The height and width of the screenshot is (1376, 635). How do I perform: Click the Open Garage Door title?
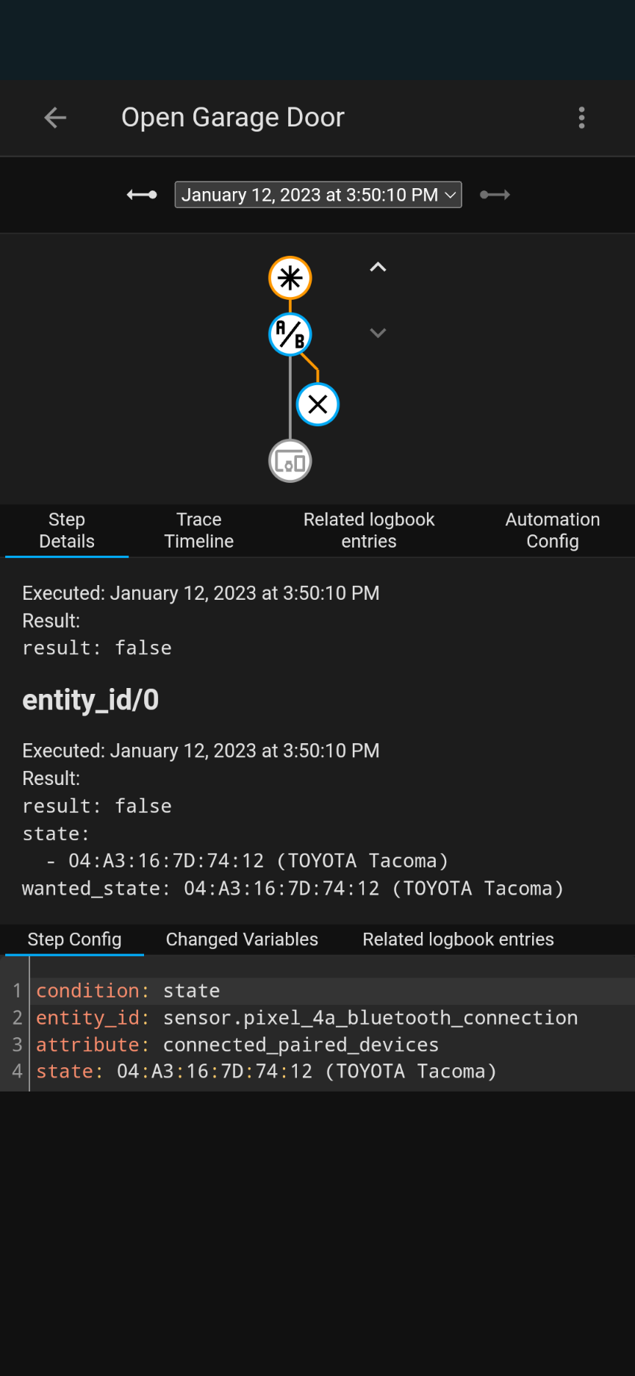coord(233,118)
